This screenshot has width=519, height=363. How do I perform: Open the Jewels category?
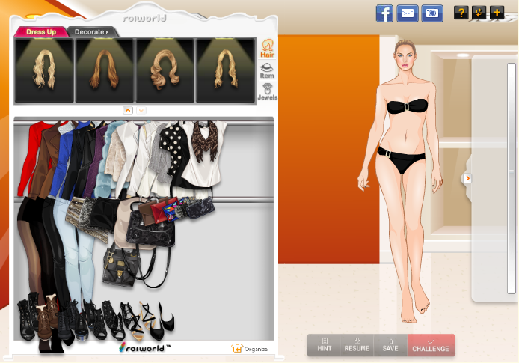[267, 91]
